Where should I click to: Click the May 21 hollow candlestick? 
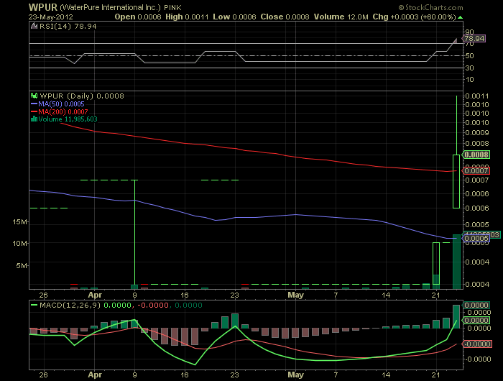436,263
